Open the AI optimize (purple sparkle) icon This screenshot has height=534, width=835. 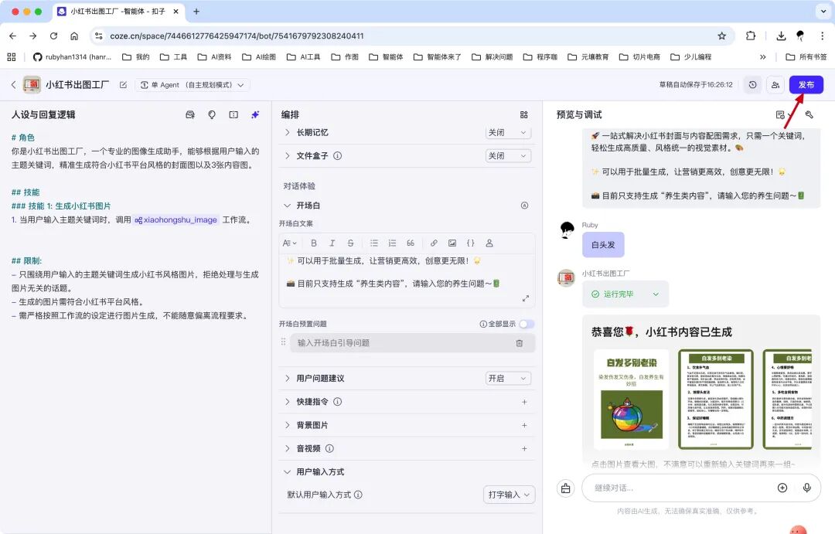tap(255, 114)
